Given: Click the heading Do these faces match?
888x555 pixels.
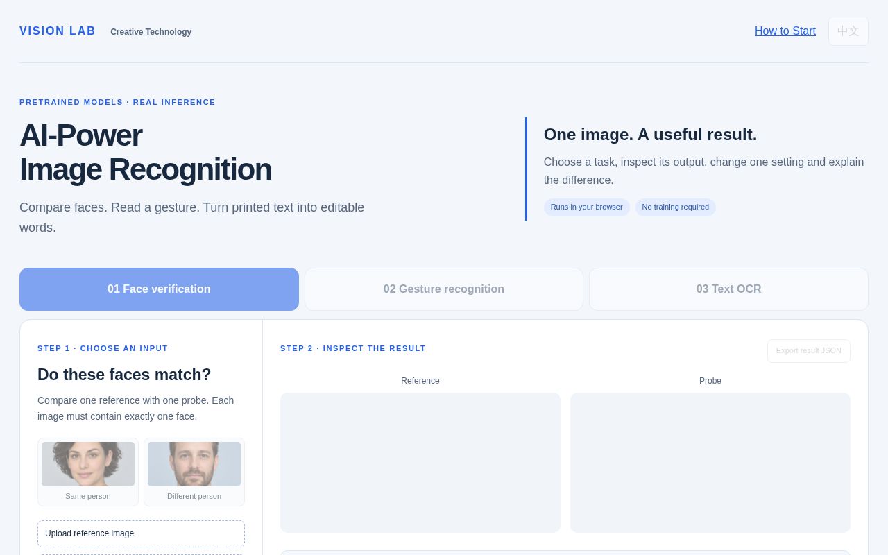Looking at the screenshot, I should [x=124, y=375].
